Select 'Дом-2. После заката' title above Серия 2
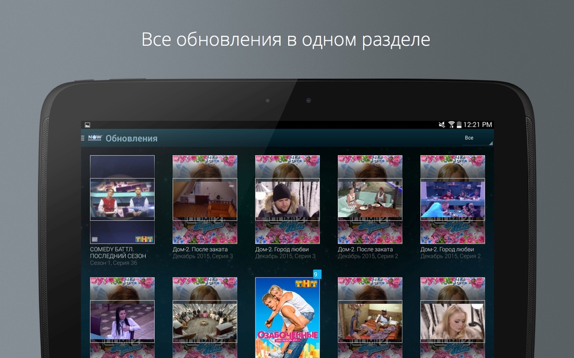The height and width of the screenshot is (358, 574). pos(365,249)
